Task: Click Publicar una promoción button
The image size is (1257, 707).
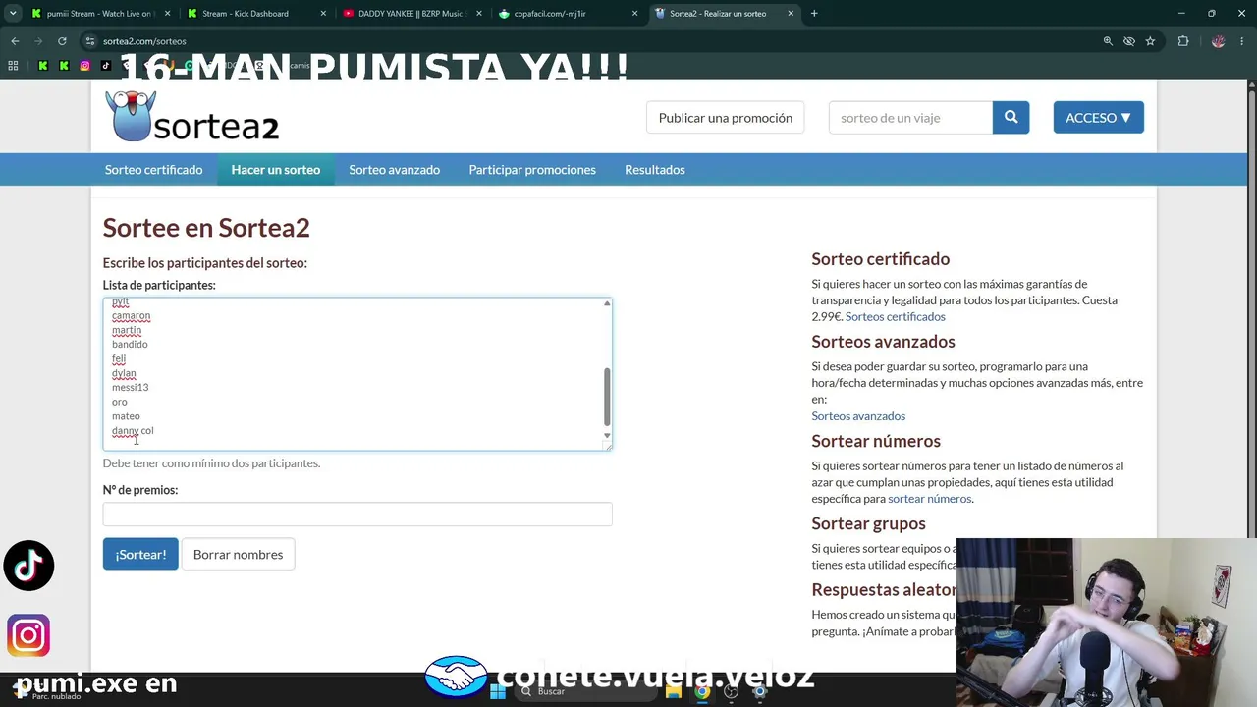Action: [x=726, y=118]
